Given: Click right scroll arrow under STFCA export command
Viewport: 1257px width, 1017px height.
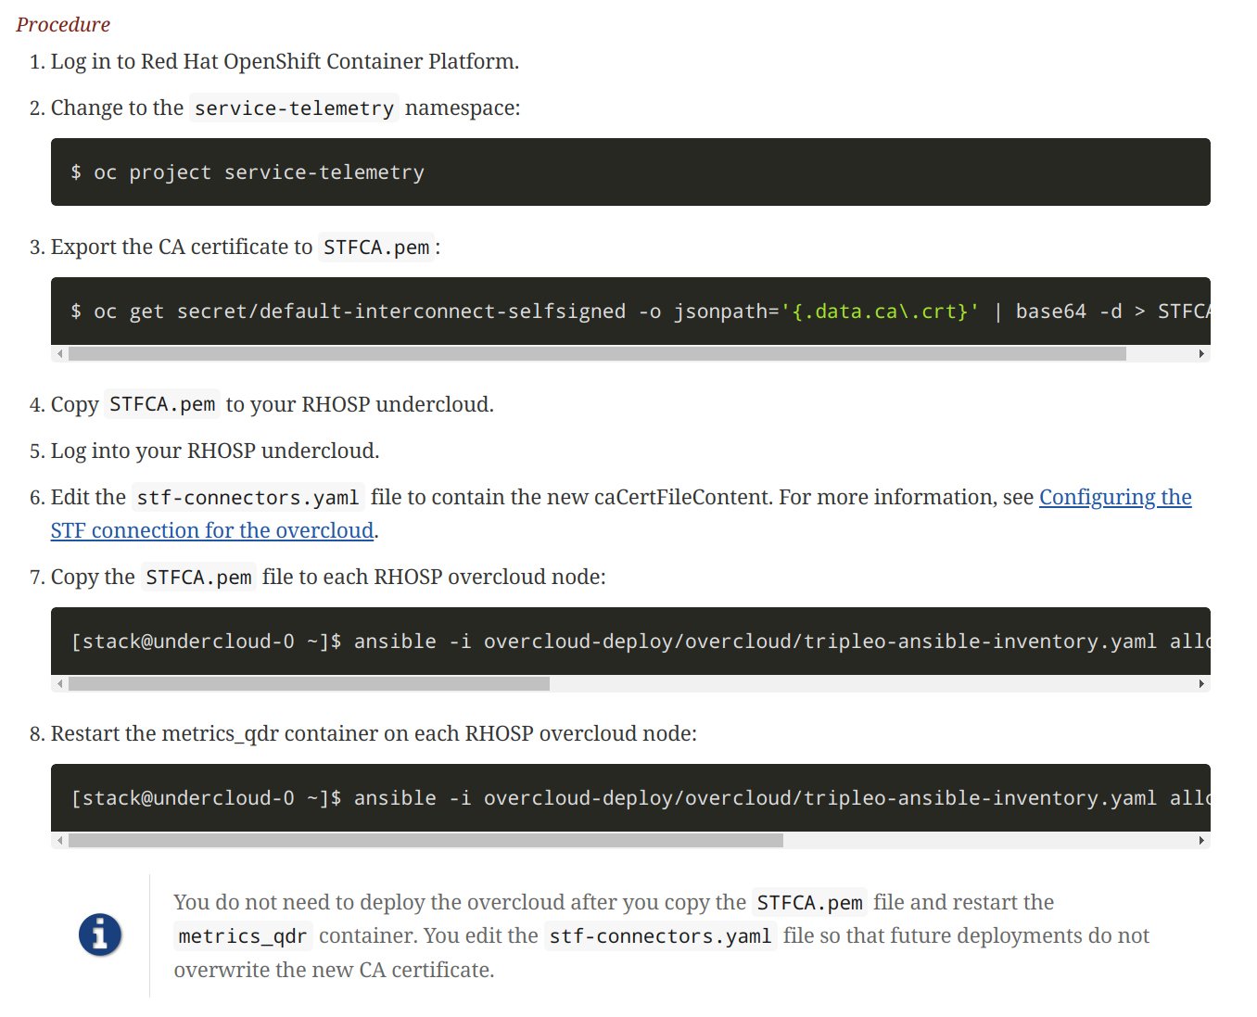Looking at the screenshot, I should point(1201,353).
